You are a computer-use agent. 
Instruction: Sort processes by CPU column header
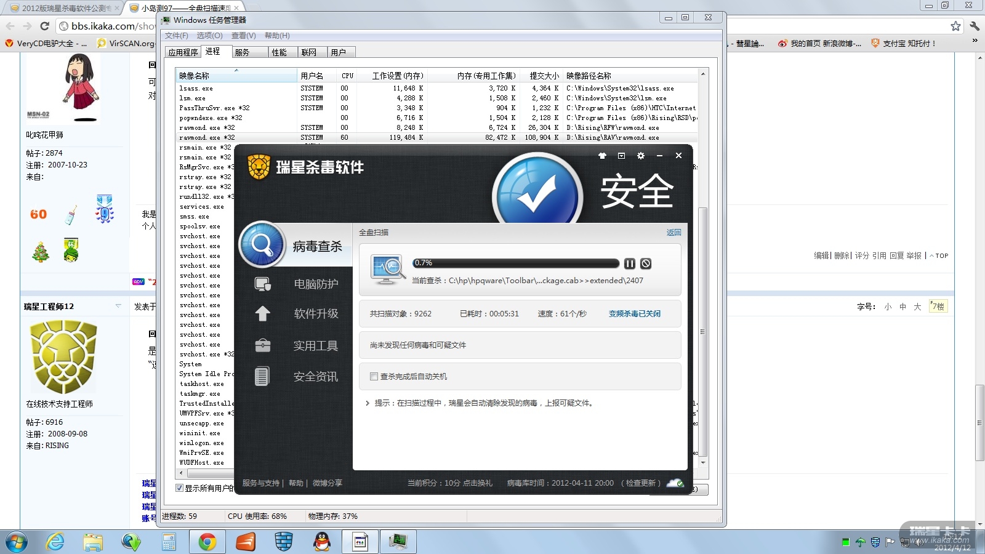pos(348,76)
